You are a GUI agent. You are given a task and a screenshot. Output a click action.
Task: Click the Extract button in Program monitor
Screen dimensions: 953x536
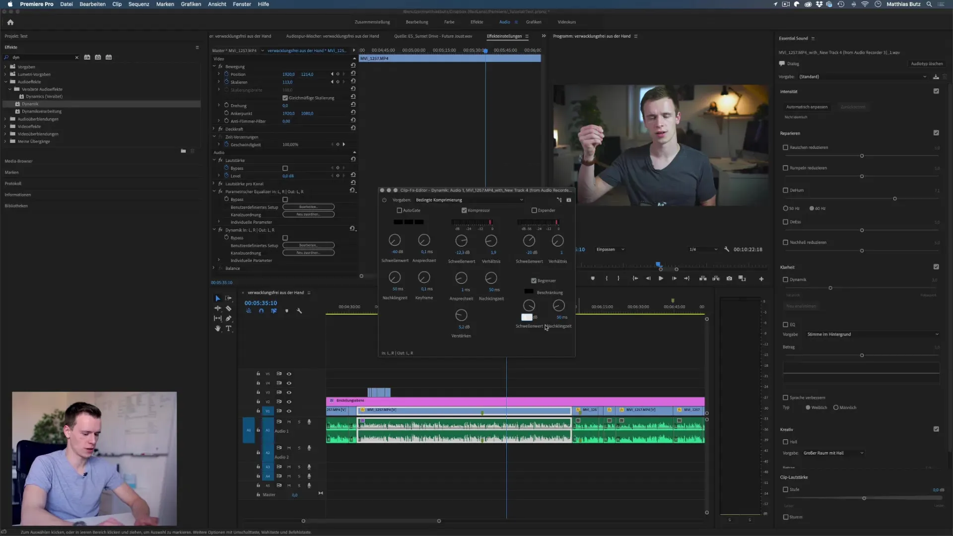(716, 279)
